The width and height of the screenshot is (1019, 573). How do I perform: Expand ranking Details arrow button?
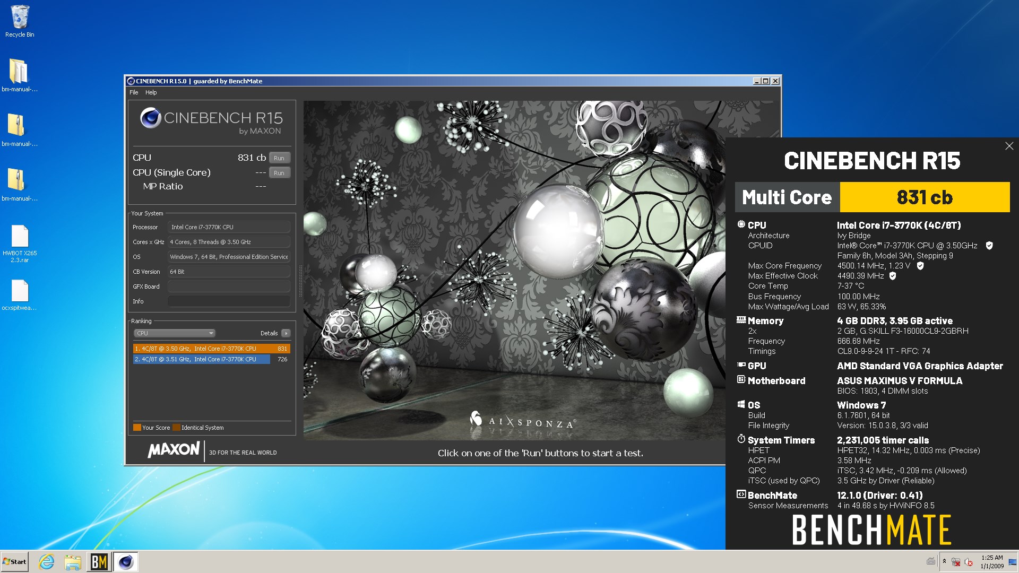pos(286,333)
